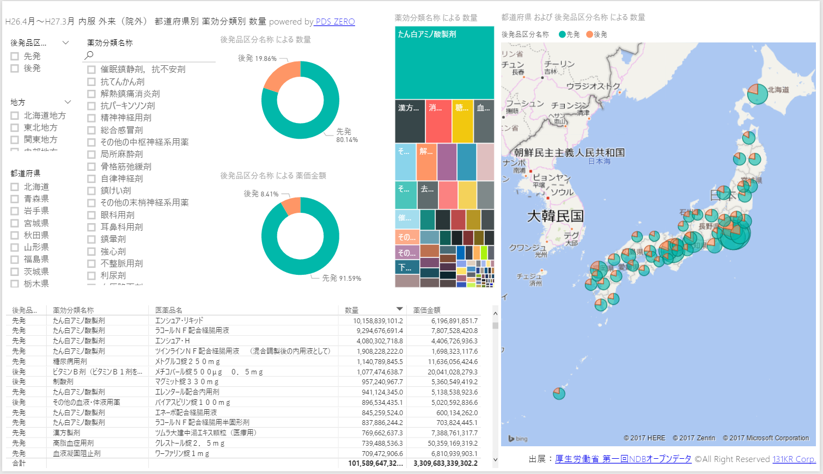Select the isolated southern island pie marker

tap(559, 393)
